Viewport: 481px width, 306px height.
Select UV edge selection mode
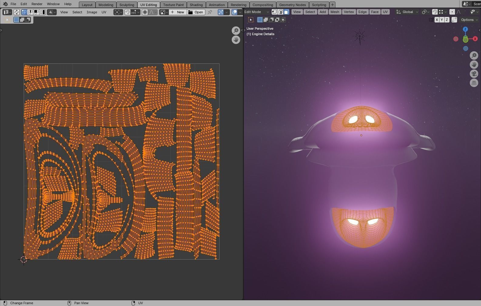coord(30,12)
